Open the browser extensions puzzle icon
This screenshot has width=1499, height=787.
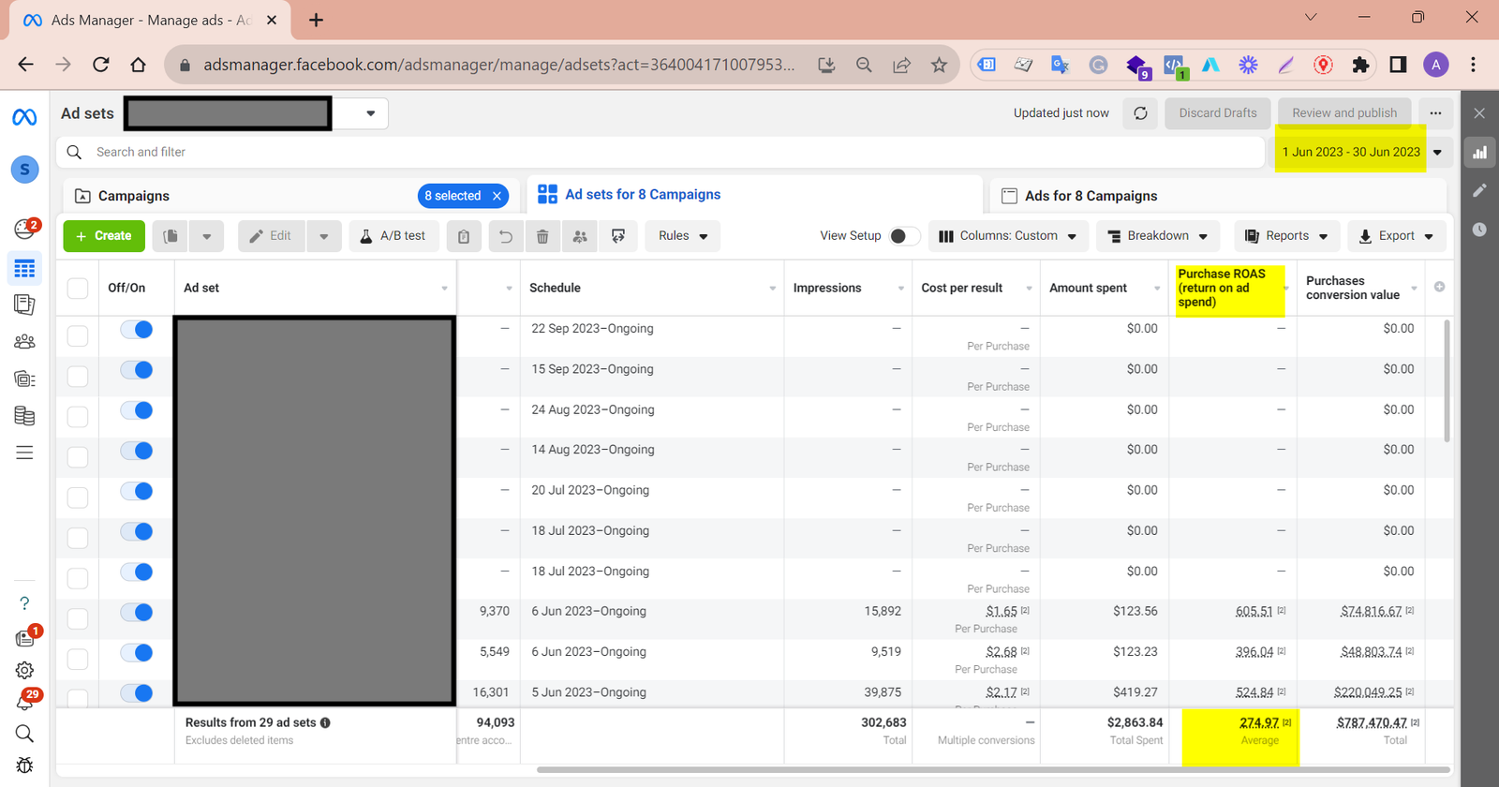click(1360, 65)
